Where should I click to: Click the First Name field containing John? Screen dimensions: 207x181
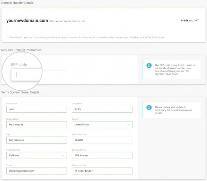(36, 109)
